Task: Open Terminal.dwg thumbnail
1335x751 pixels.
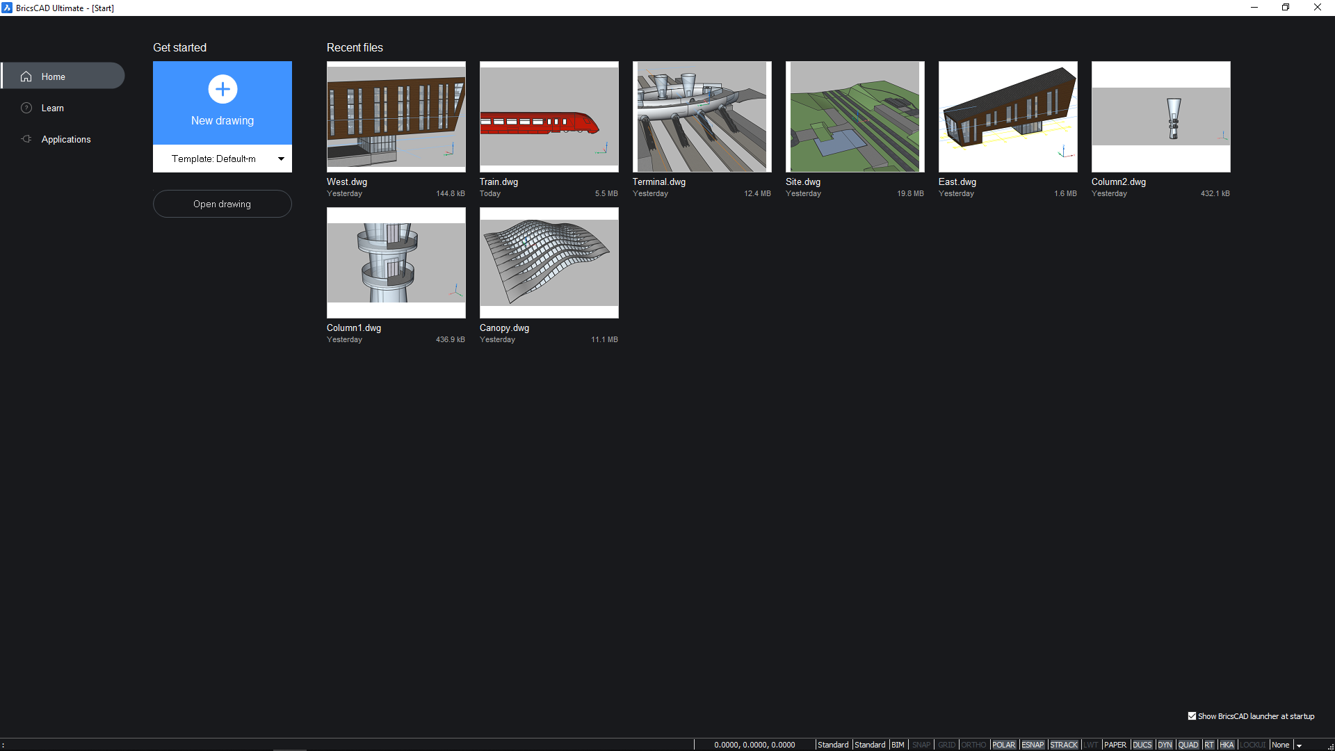Action: point(702,117)
